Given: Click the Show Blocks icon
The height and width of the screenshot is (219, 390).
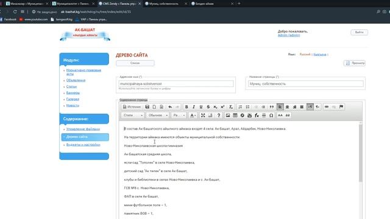Looking at the screenshot, I should coord(210,116).
